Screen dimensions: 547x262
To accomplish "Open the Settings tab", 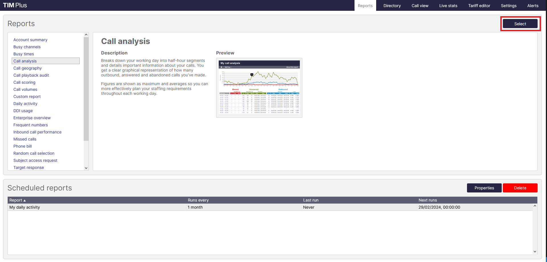I will (509, 5).
